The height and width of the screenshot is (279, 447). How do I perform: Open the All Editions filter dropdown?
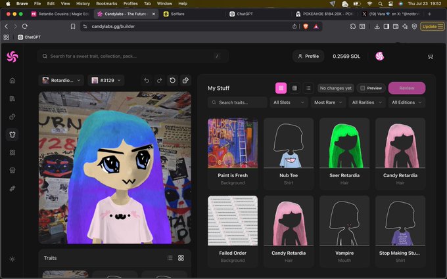[x=407, y=102]
